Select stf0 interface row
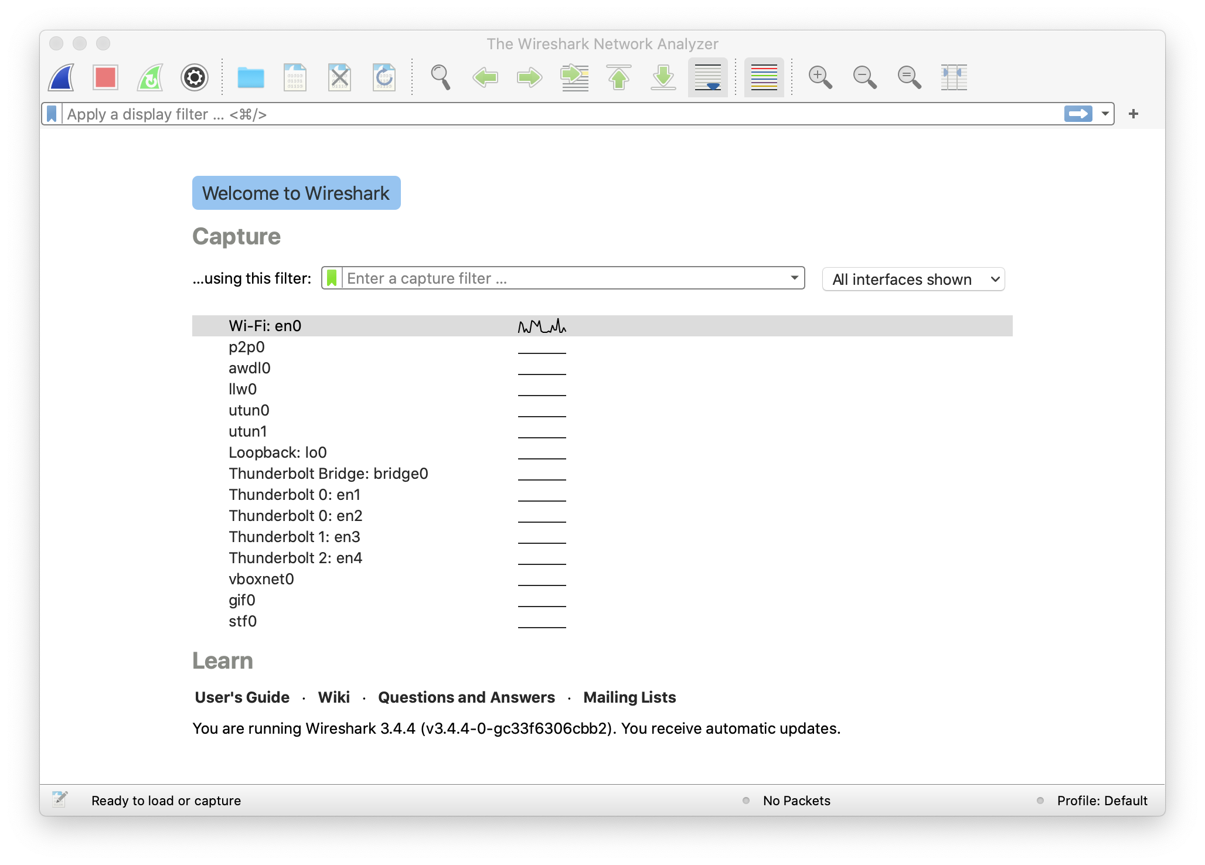Viewport: 1205px width, 865px height. click(602, 621)
